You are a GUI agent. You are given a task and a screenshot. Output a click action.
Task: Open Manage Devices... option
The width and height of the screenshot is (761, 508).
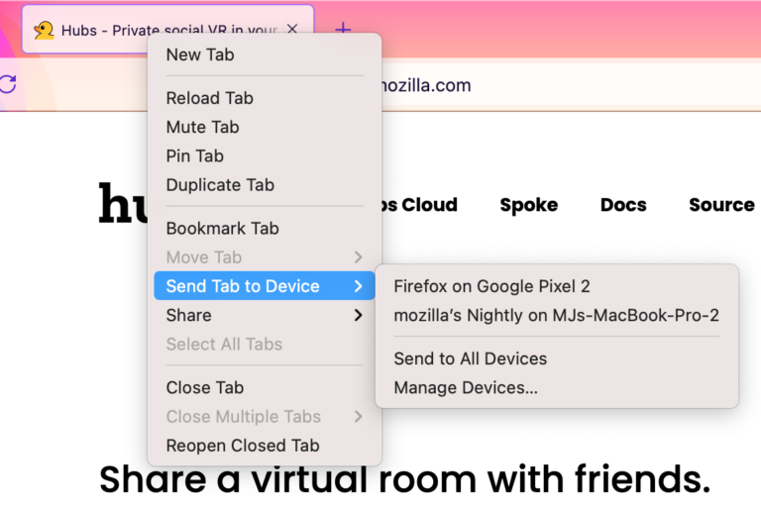click(466, 387)
